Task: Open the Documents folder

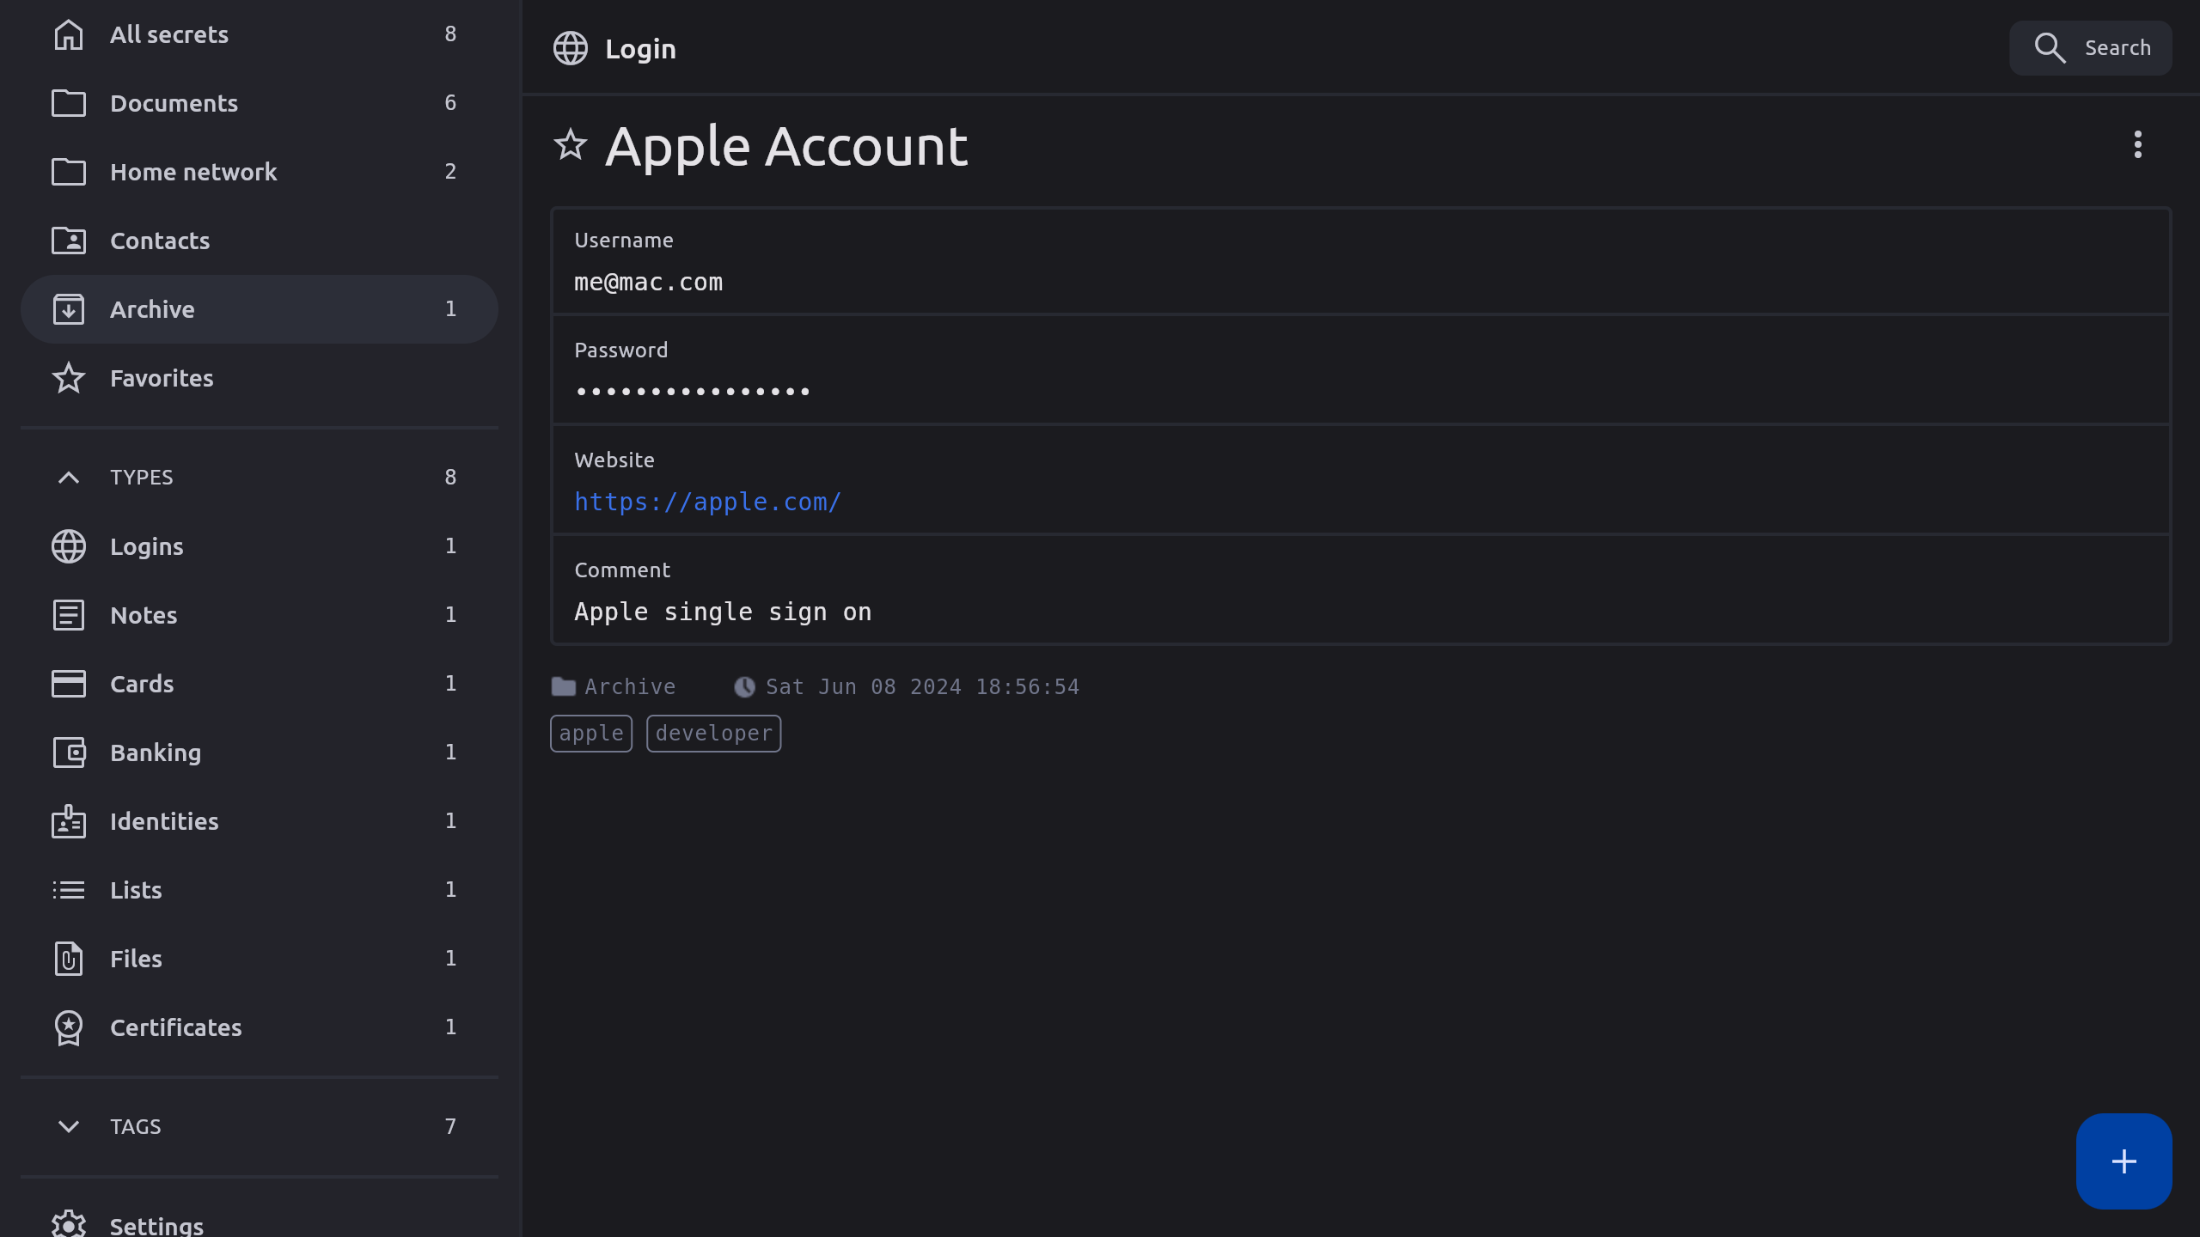Action: (x=174, y=103)
